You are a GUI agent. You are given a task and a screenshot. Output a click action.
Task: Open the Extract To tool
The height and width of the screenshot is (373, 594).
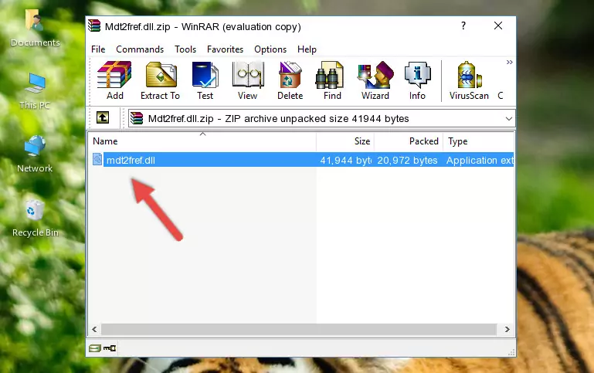coord(160,80)
